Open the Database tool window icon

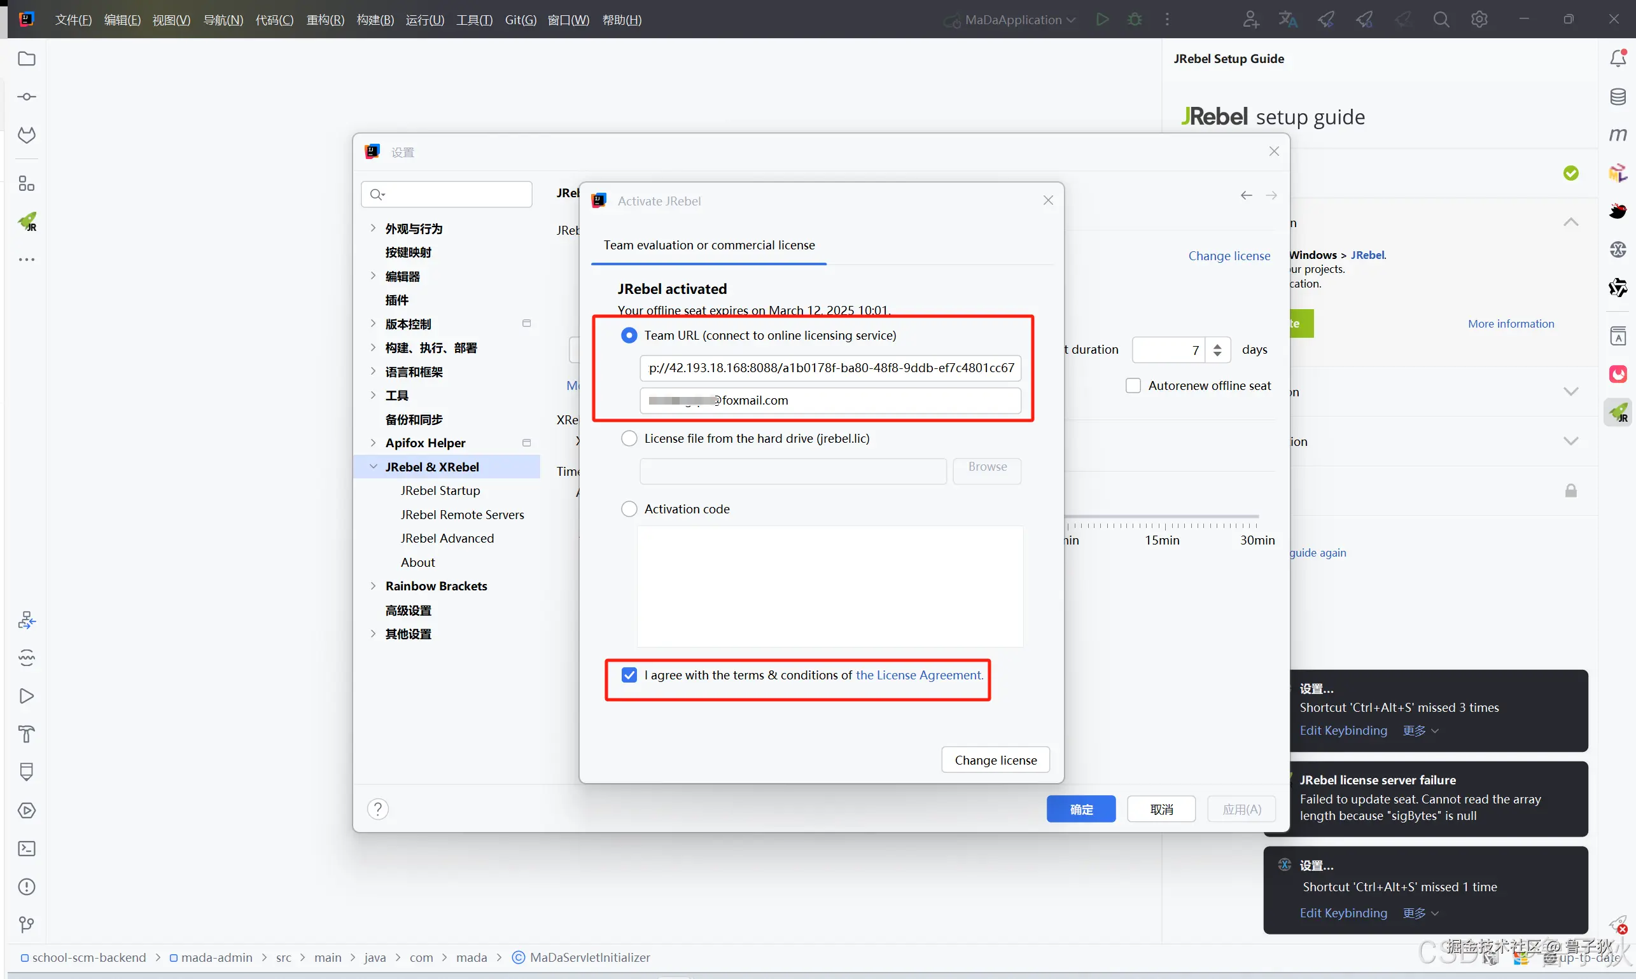1618,96
